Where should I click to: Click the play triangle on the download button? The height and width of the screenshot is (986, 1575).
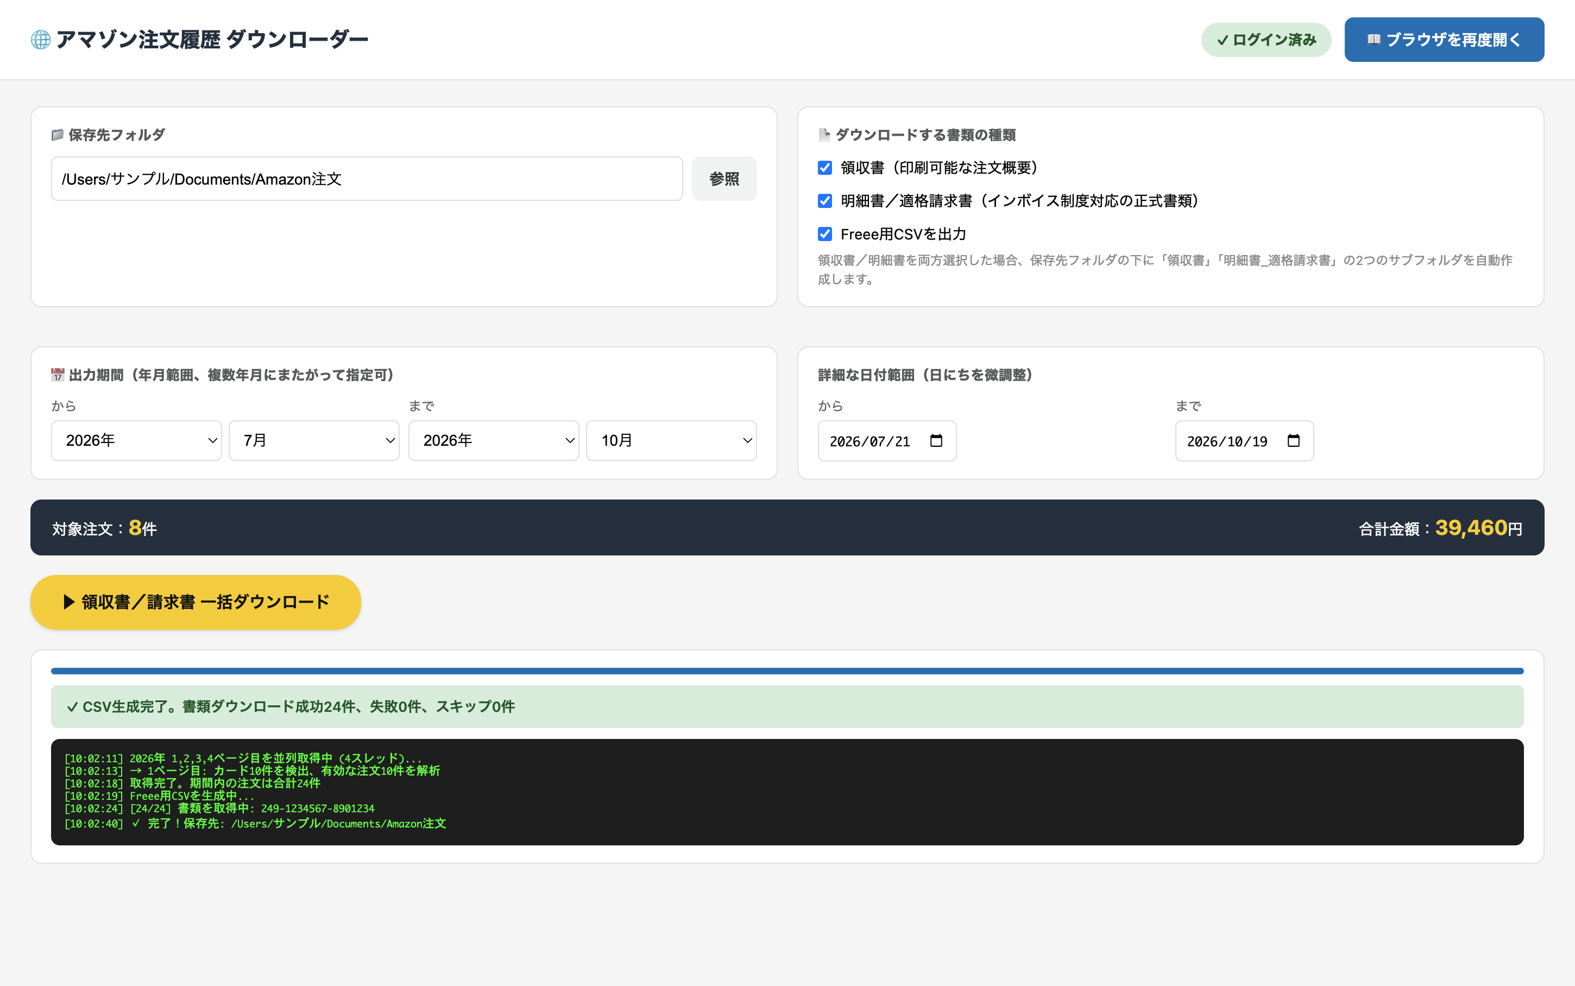[x=68, y=602]
